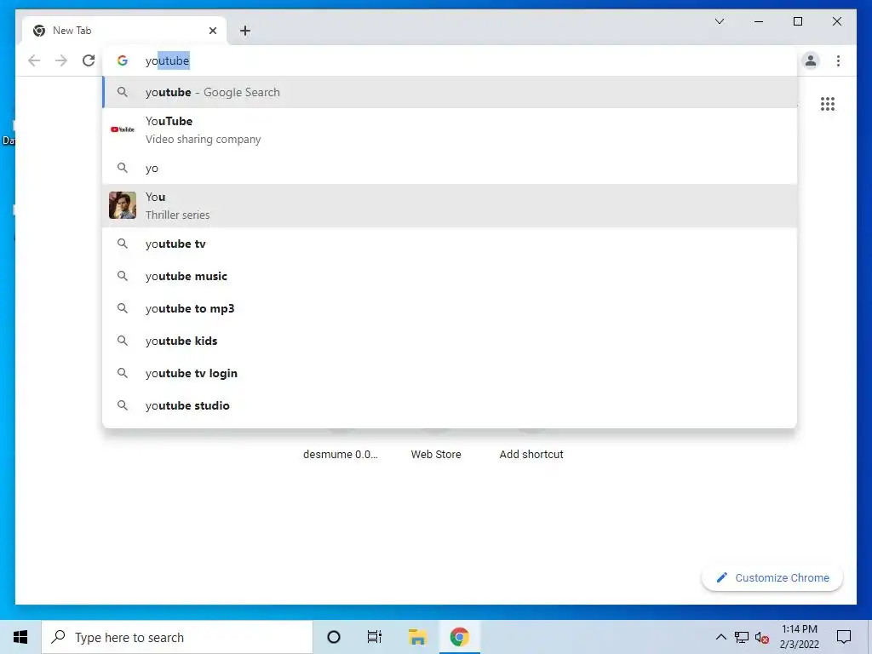Image resolution: width=872 pixels, height=654 pixels.
Task: Open a new tab with plus button
Action: pos(245,31)
